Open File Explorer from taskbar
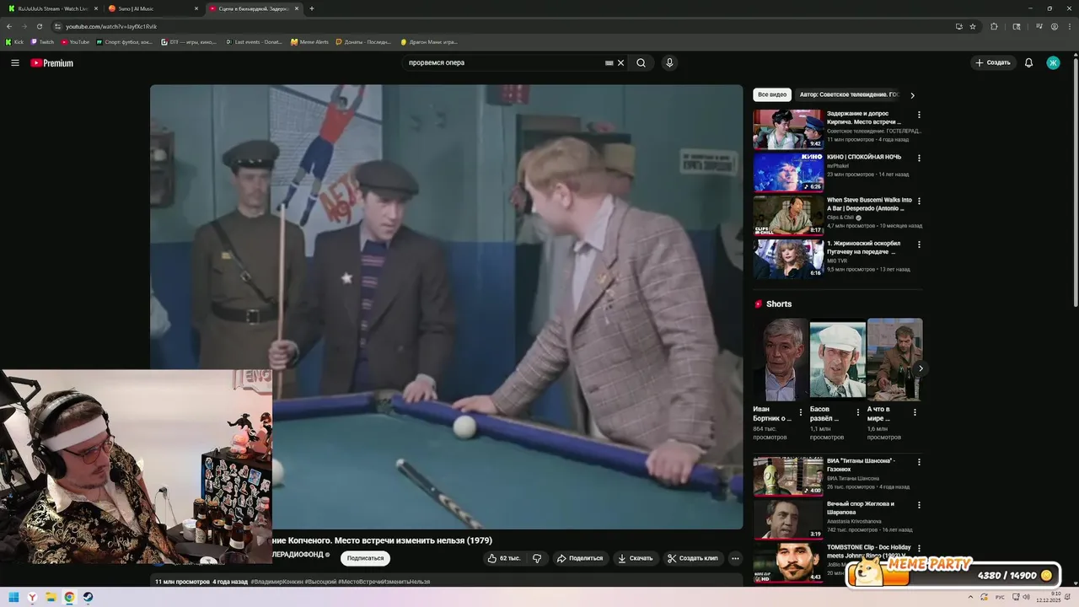This screenshot has height=607, width=1079. pos(51,597)
